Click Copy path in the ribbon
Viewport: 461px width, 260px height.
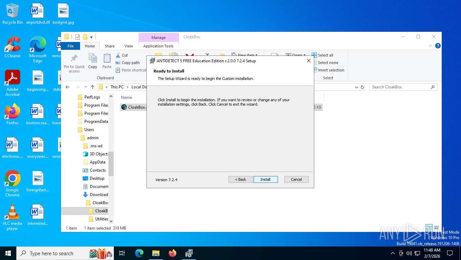128,63
